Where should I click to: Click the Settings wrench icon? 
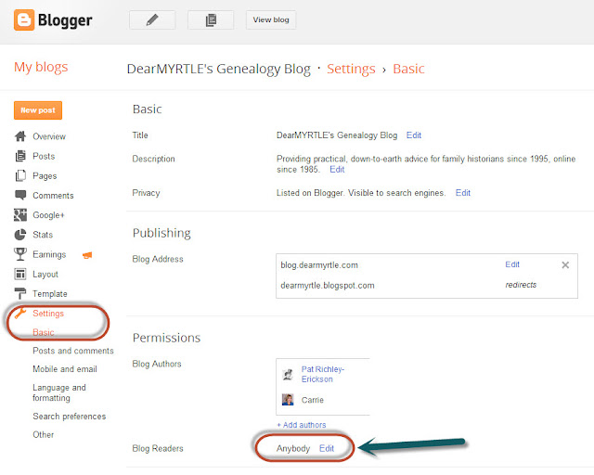coord(20,313)
